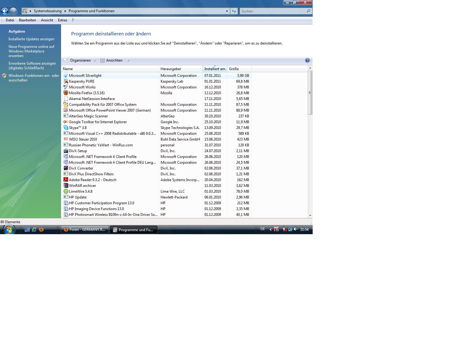Show hidden tray icons chevron

click(x=271, y=230)
